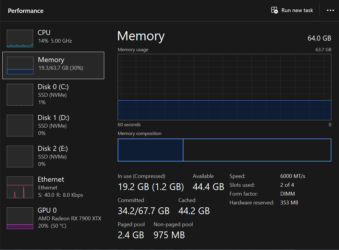Image resolution: width=339 pixels, height=250 pixels.
Task: Click the Speed value 6000 MT/s
Action: coord(293,176)
